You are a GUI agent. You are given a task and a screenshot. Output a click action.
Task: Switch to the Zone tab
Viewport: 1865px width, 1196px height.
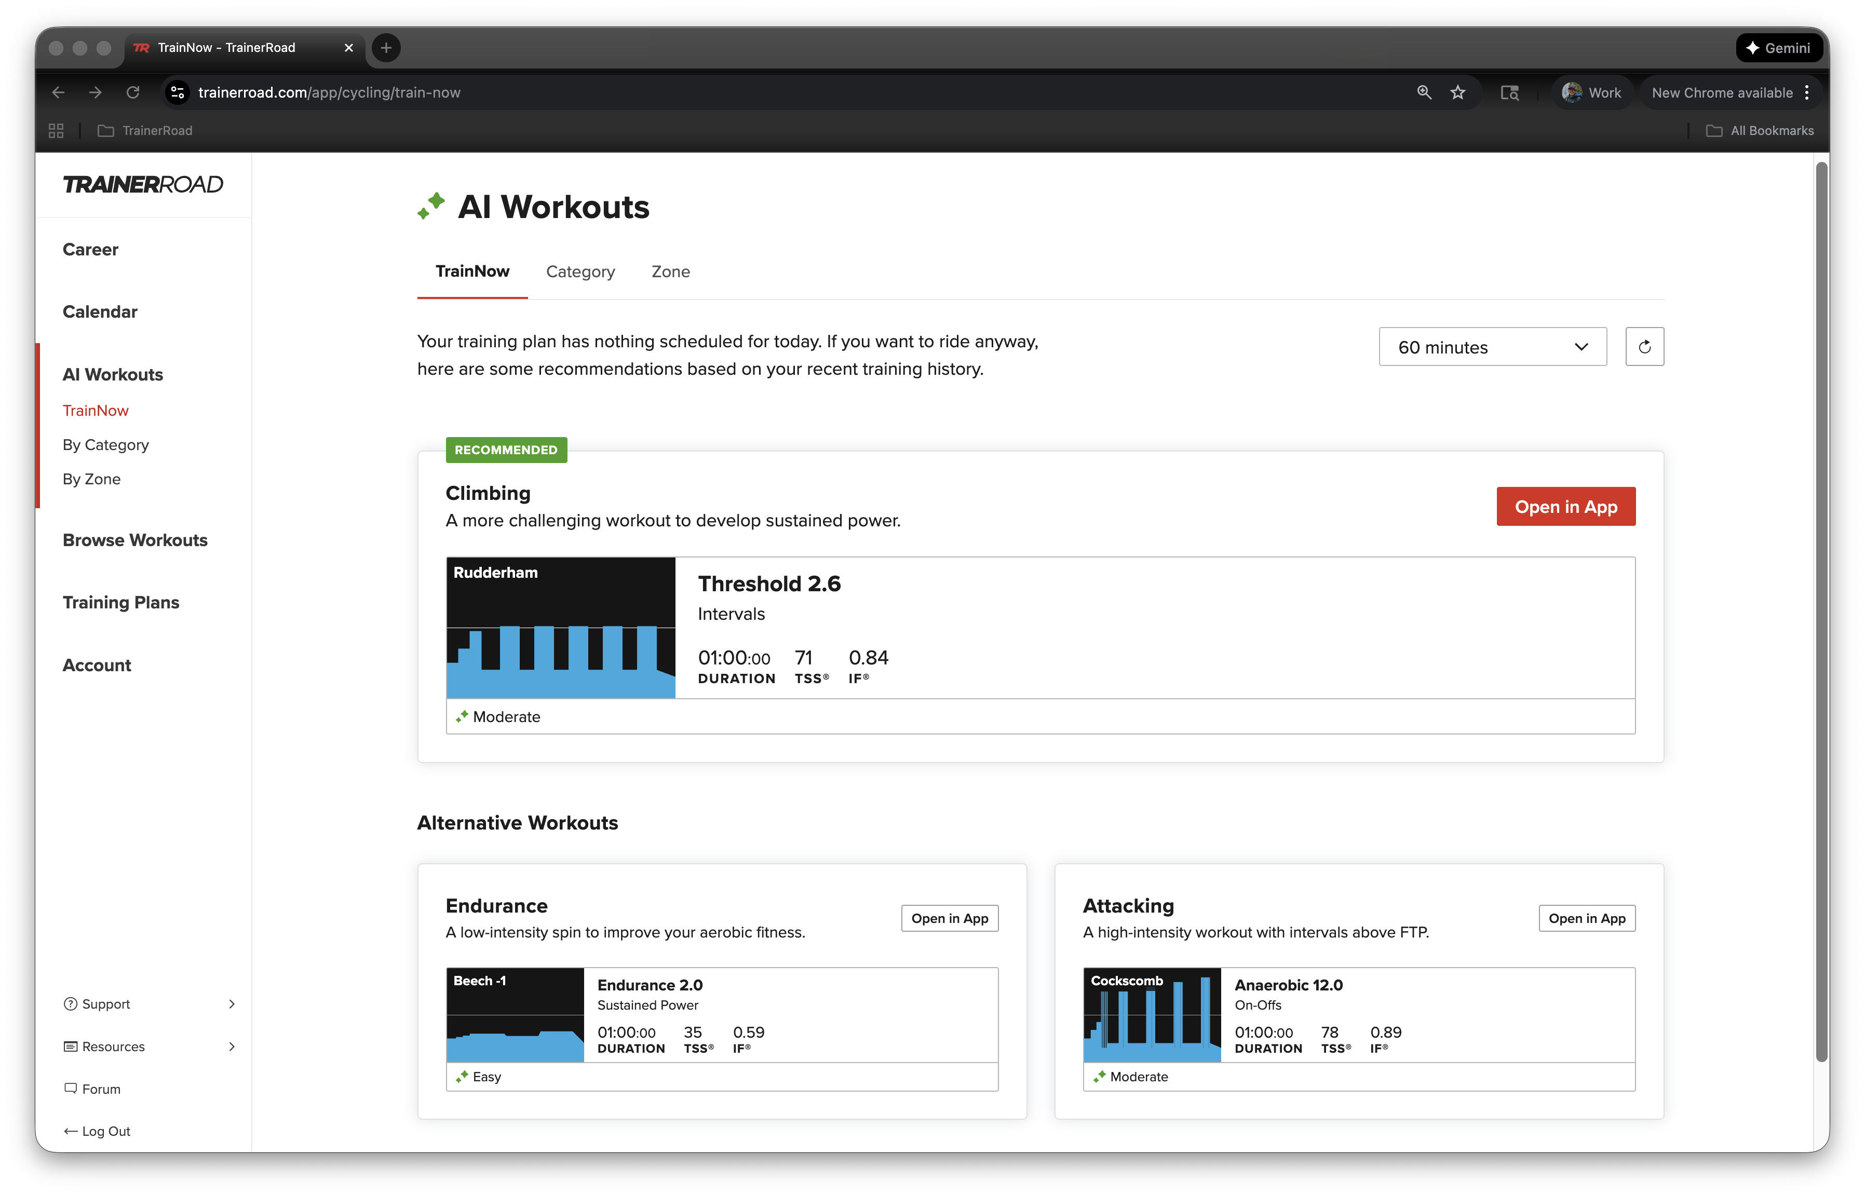pos(670,271)
